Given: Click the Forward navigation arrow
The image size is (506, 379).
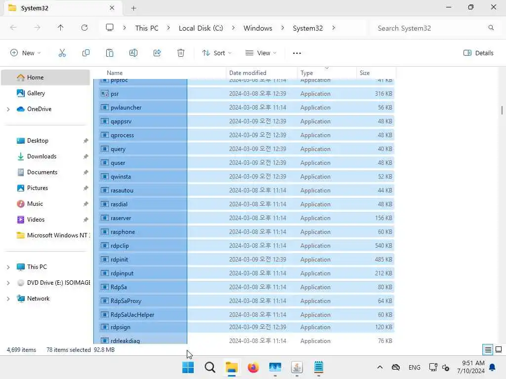Looking at the screenshot, I should pyautogui.click(x=37, y=28).
